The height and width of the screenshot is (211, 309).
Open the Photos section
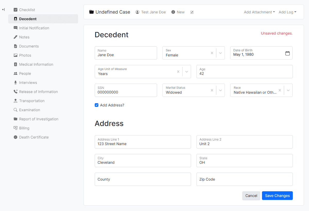tap(25, 55)
